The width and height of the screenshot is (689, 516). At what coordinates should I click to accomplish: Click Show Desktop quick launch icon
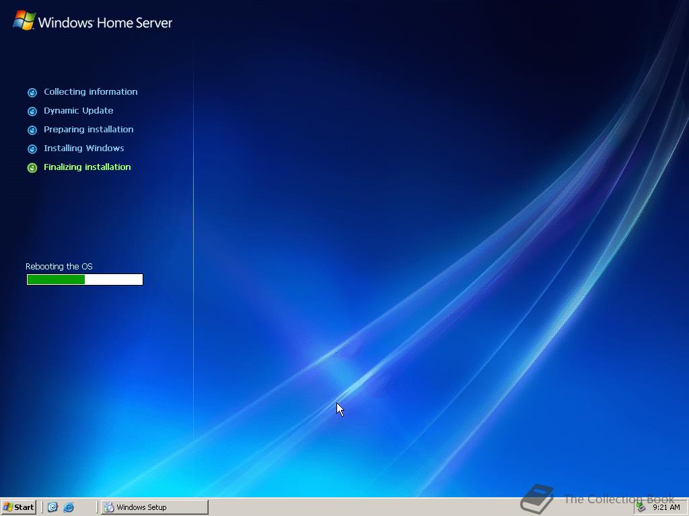click(x=52, y=507)
